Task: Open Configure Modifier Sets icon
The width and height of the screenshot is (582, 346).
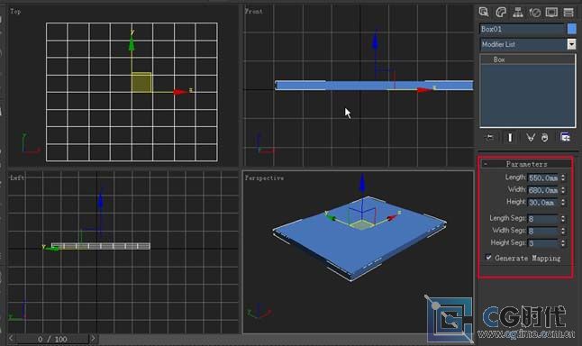Action: coord(565,138)
